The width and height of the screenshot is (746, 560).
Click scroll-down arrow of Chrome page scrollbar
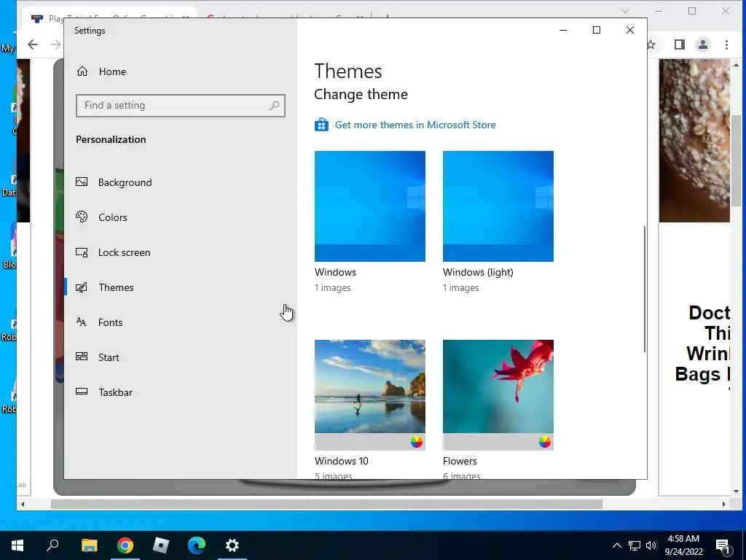pyautogui.click(x=737, y=491)
